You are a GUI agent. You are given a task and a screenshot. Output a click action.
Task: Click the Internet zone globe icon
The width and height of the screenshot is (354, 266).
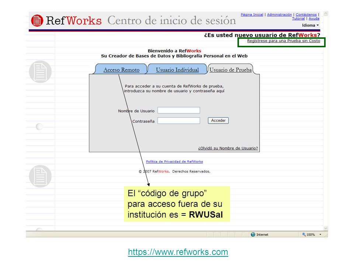253,235
